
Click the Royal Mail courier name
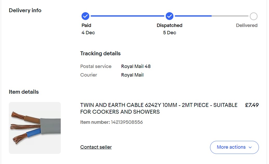coord(132,75)
